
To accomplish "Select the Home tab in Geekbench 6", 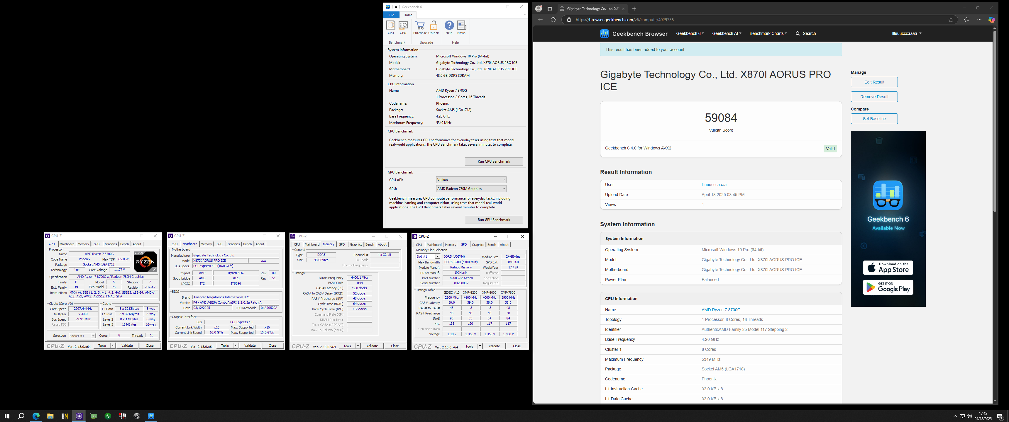I will point(408,15).
